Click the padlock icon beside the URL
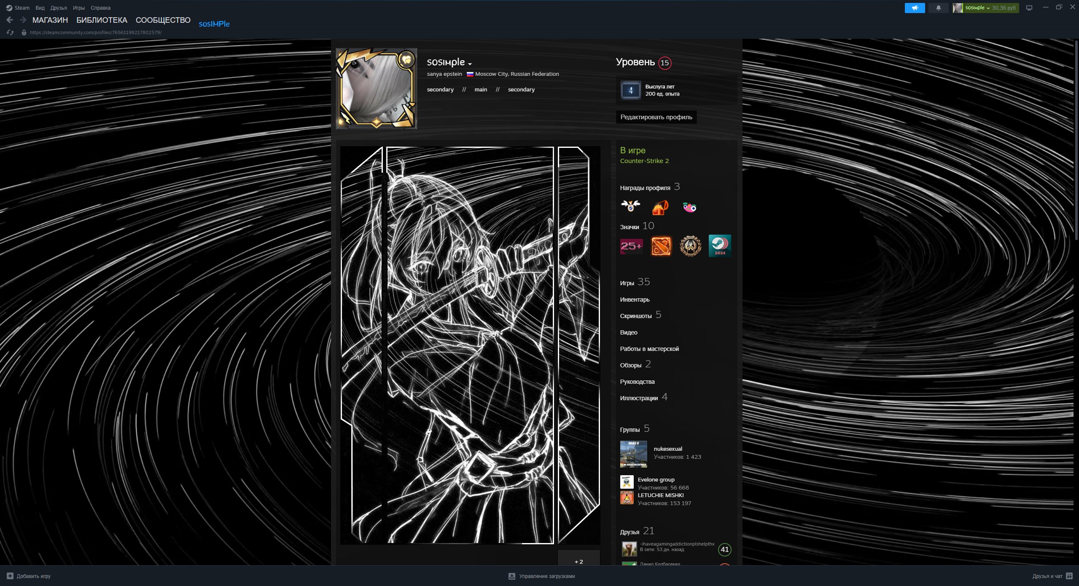 tap(24, 32)
